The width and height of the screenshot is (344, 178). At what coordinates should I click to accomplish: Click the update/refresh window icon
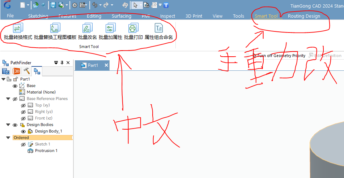point(146,5)
